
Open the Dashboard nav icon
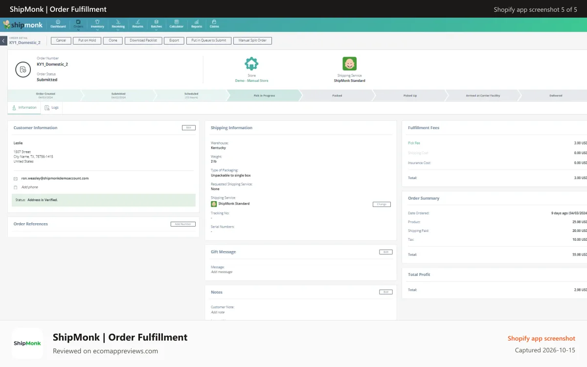(x=58, y=22)
